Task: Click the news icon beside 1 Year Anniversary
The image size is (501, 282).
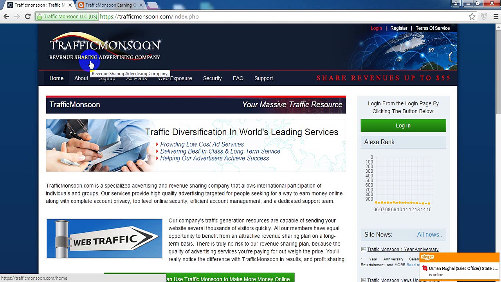Action: (363, 249)
